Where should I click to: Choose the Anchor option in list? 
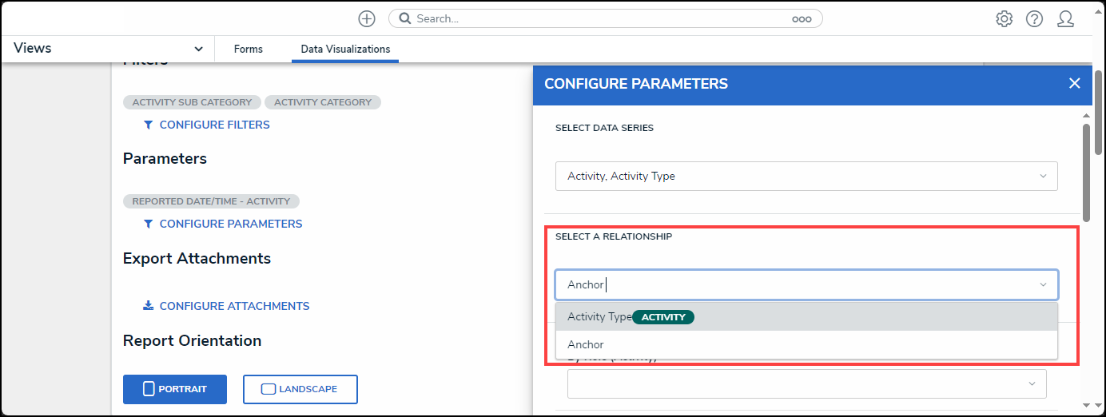586,344
